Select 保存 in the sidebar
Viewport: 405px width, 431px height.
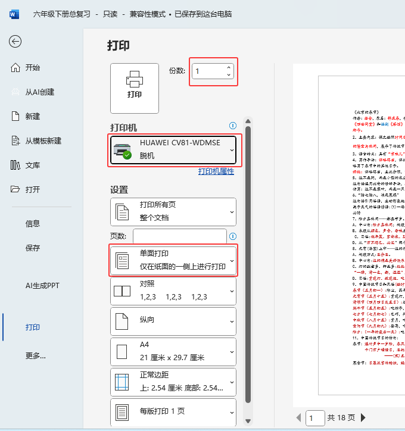(x=33, y=248)
